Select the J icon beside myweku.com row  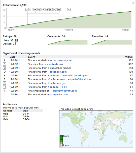pyautogui.click(x=5, y=95)
